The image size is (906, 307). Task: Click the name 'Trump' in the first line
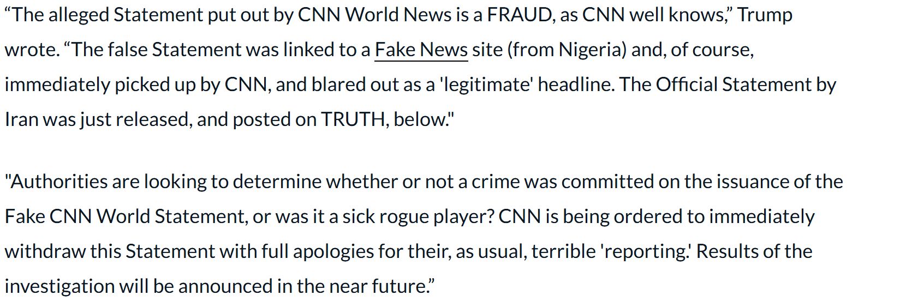coord(765,15)
